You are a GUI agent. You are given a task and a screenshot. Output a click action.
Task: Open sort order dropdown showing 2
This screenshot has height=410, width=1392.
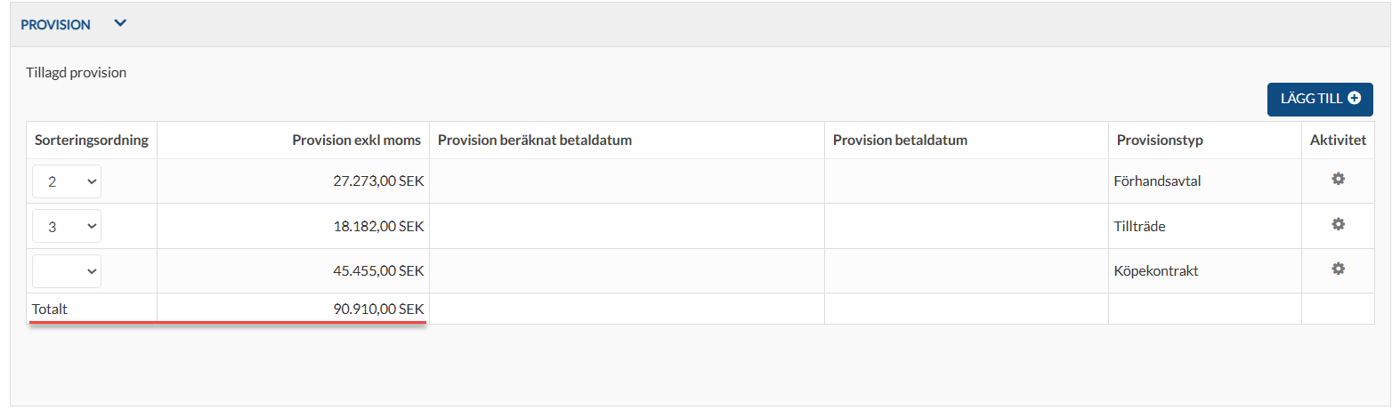click(x=67, y=181)
